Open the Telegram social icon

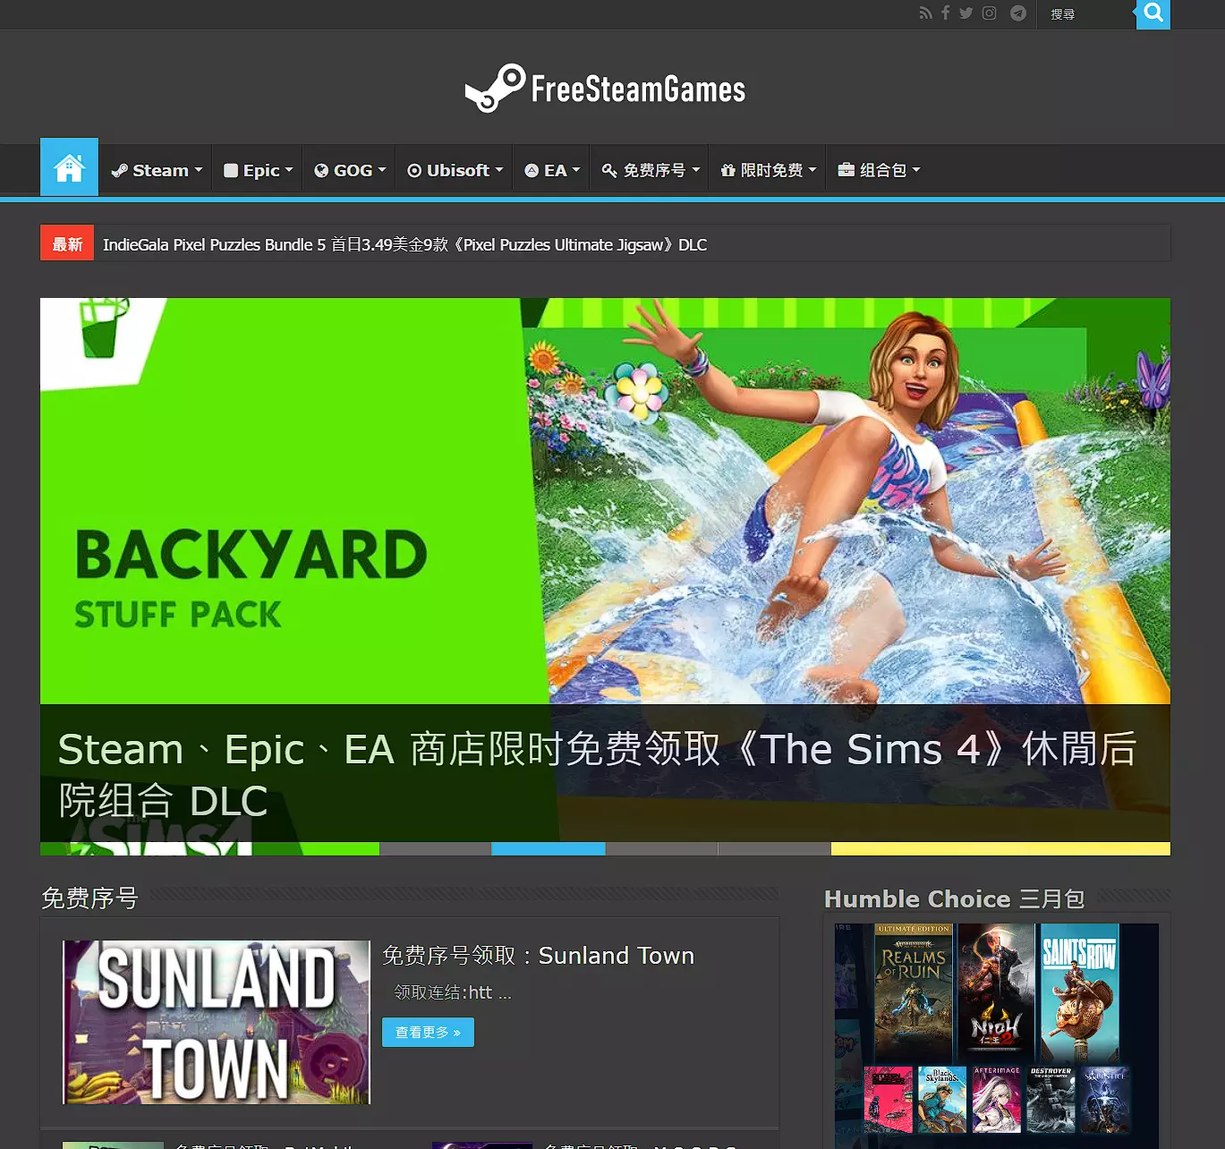tap(1018, 13)
